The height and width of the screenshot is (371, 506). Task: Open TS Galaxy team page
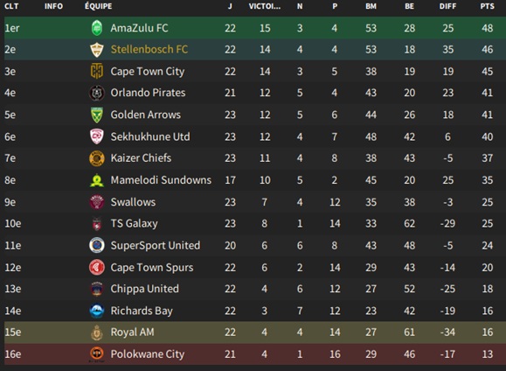pyautogui.click(x=135, y=224)
